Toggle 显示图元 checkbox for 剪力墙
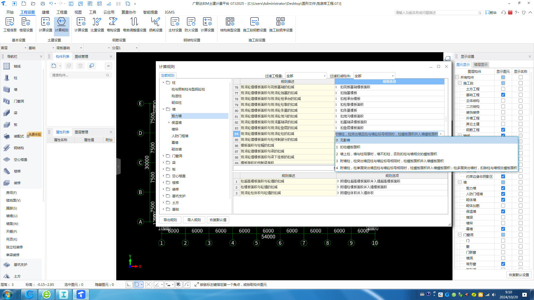The image size is (534, 300). point(503,188)
